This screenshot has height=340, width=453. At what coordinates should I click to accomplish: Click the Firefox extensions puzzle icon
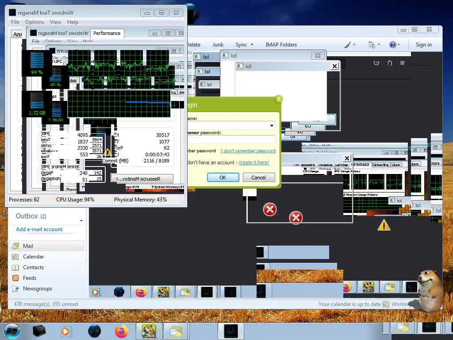pos(389,63)
